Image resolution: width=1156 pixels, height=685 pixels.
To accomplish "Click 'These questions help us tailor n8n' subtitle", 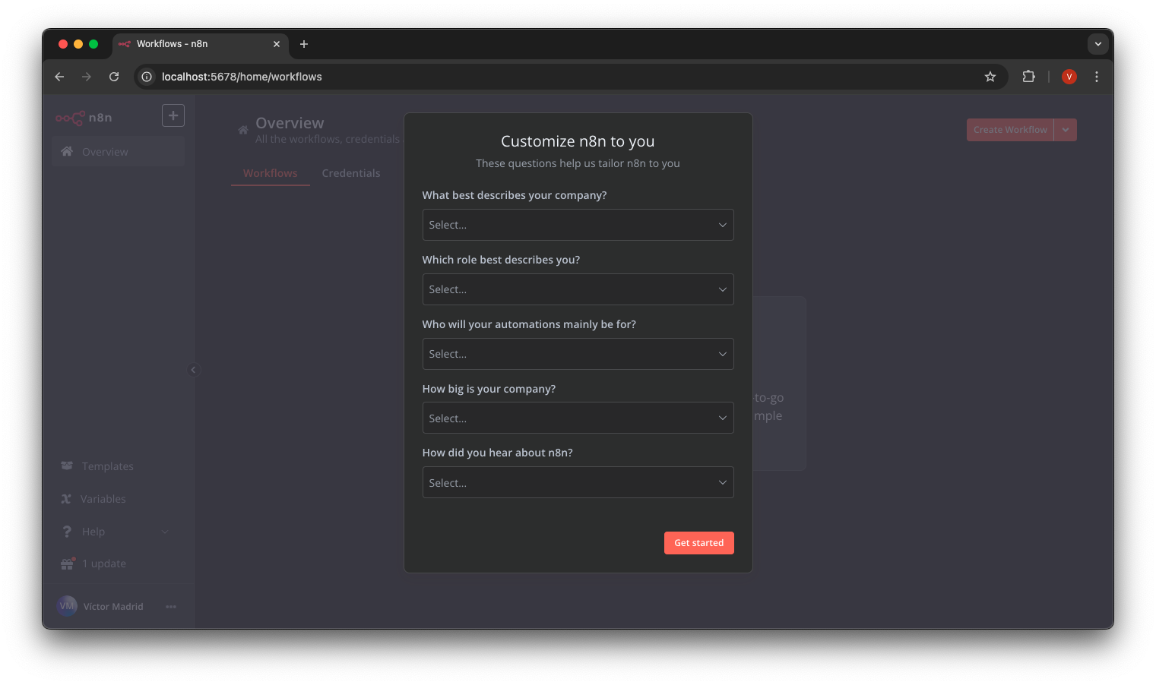I will pos(578,163).
